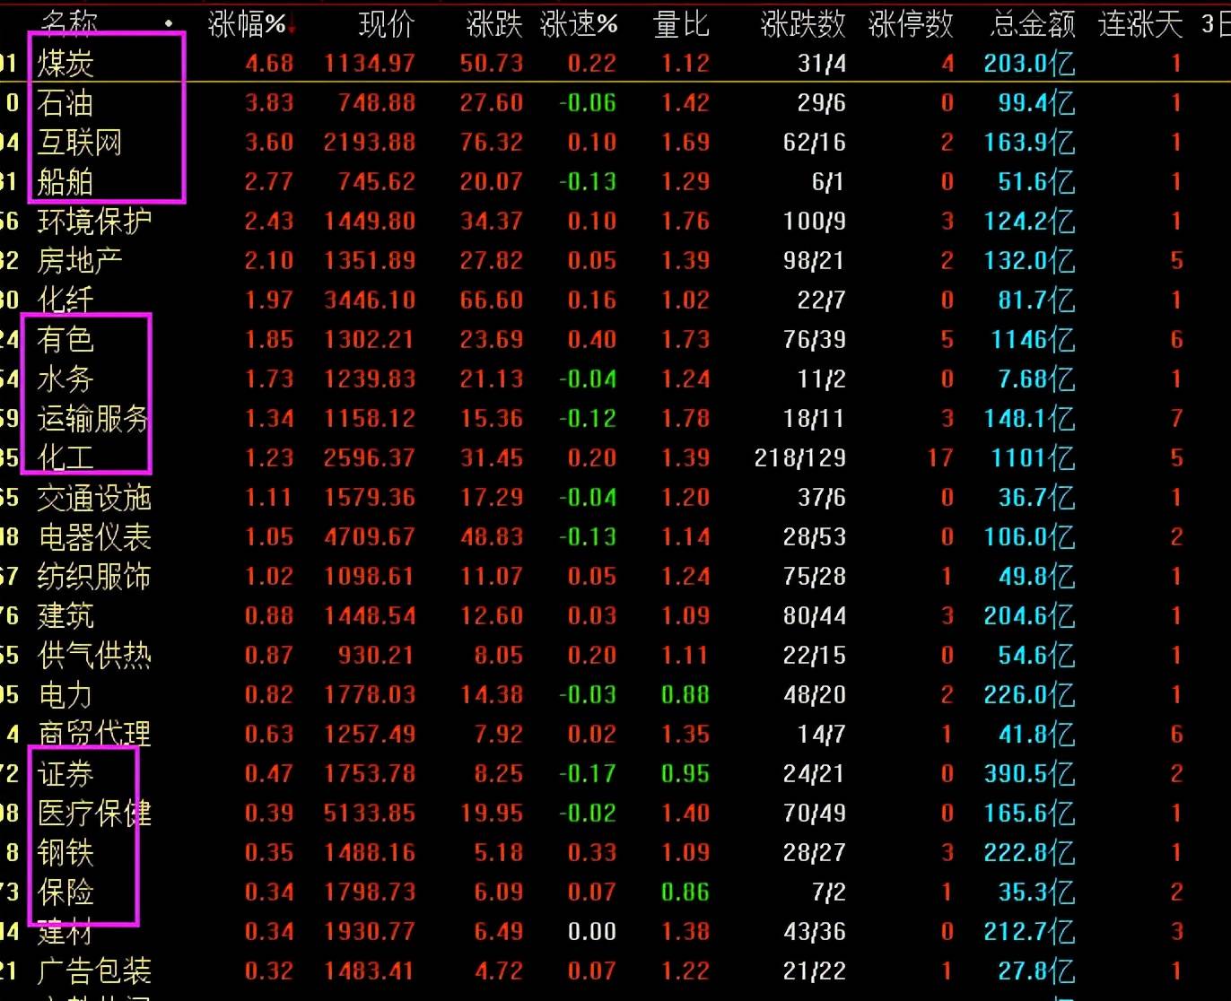Sort by 涨速% column header
Viewport: 1231px width, 1001px height.
[579, 24]
